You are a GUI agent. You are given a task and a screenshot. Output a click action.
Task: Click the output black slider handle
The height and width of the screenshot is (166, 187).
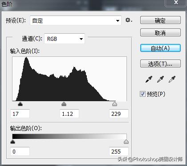[x=13, y=142]
